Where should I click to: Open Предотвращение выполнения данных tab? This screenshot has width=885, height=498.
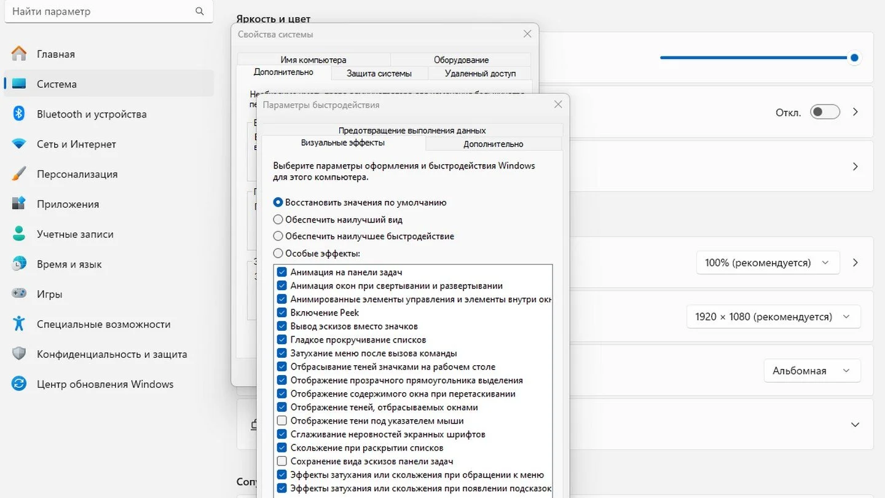pos(412,130)
